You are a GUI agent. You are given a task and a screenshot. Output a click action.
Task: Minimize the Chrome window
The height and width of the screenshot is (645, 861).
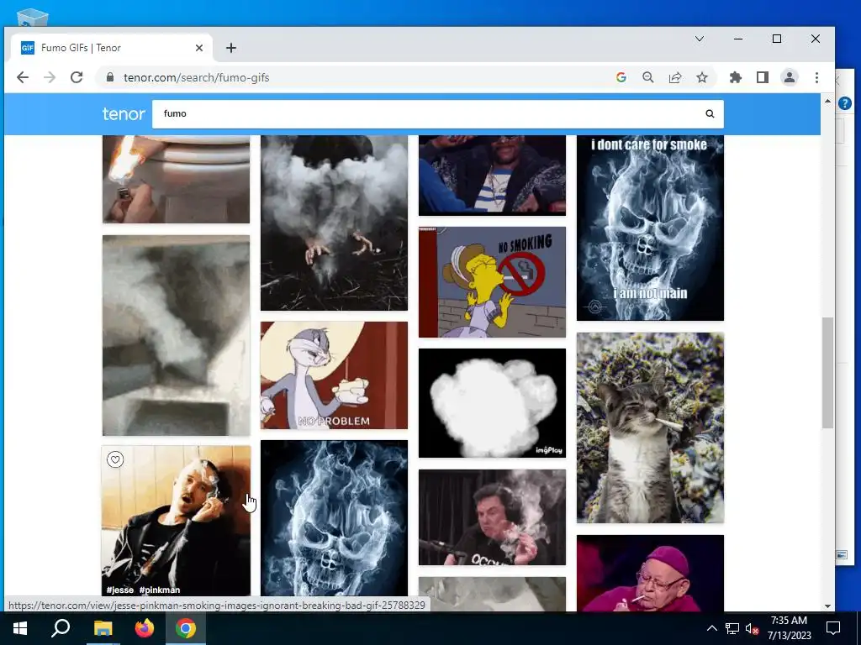point(738,39)
